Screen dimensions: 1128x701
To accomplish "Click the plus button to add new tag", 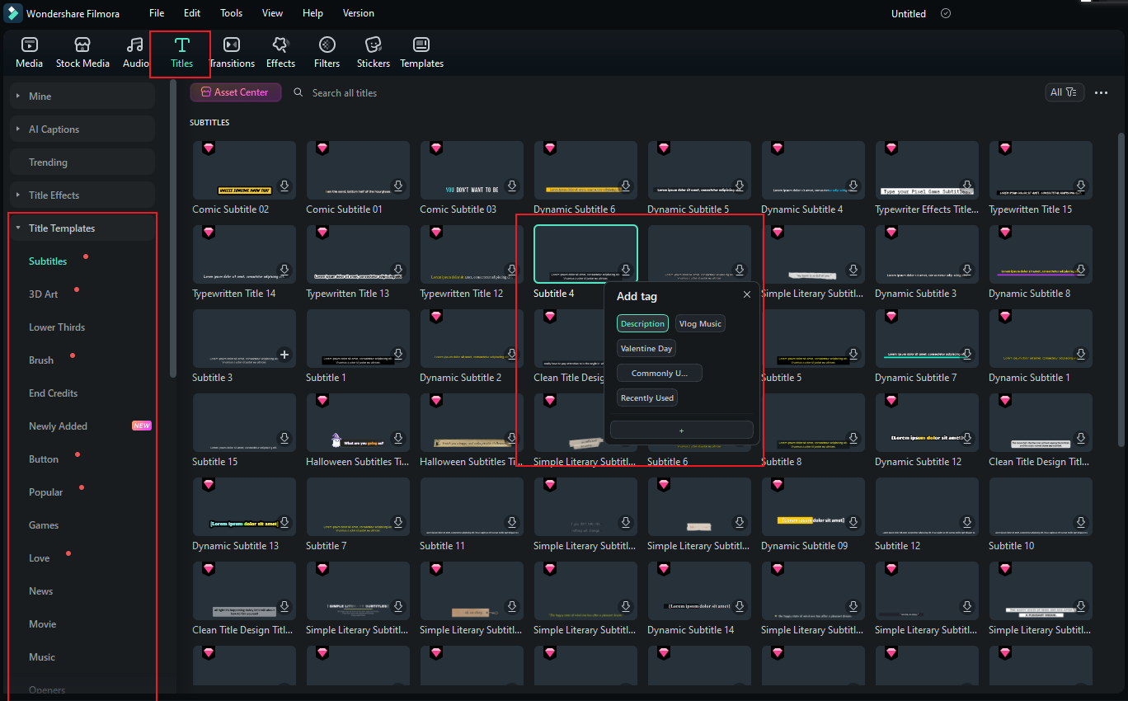I will [x=681, y=430].
